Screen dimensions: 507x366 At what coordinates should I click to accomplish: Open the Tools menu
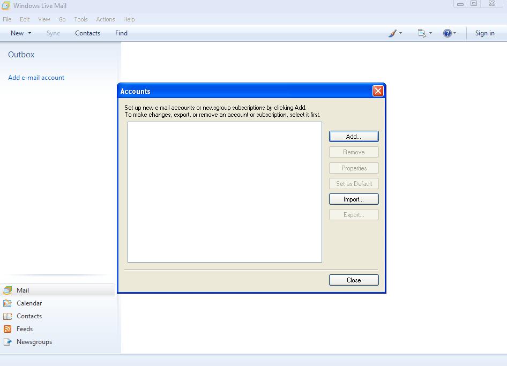[81, 19]
